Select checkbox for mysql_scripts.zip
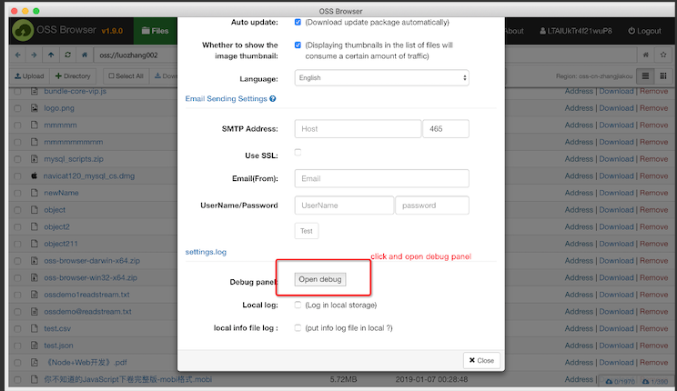This screenshot has width=677, height=391. point(17,159)
